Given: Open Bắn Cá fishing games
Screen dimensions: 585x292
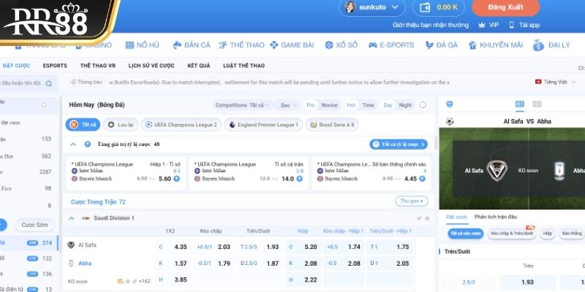Looking at the screenshot, I should coord(192,45).
